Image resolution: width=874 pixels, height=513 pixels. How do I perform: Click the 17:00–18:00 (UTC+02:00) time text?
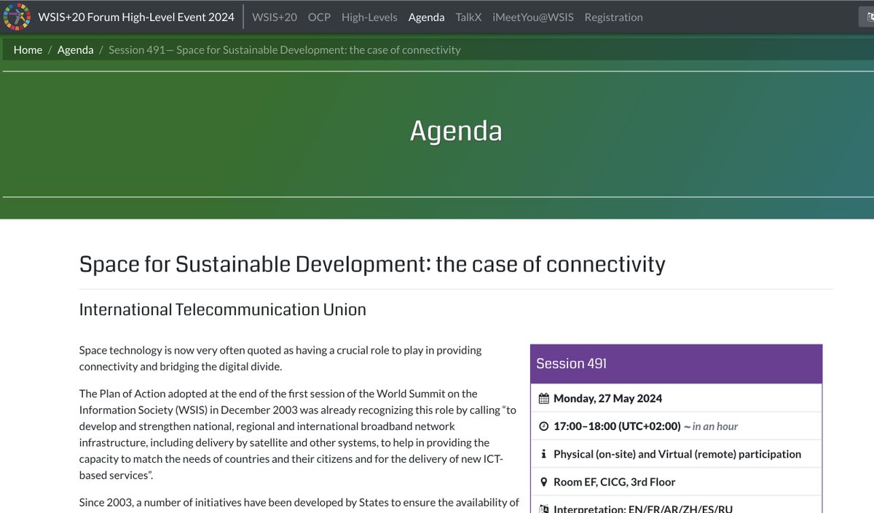[x=617, y=426]
